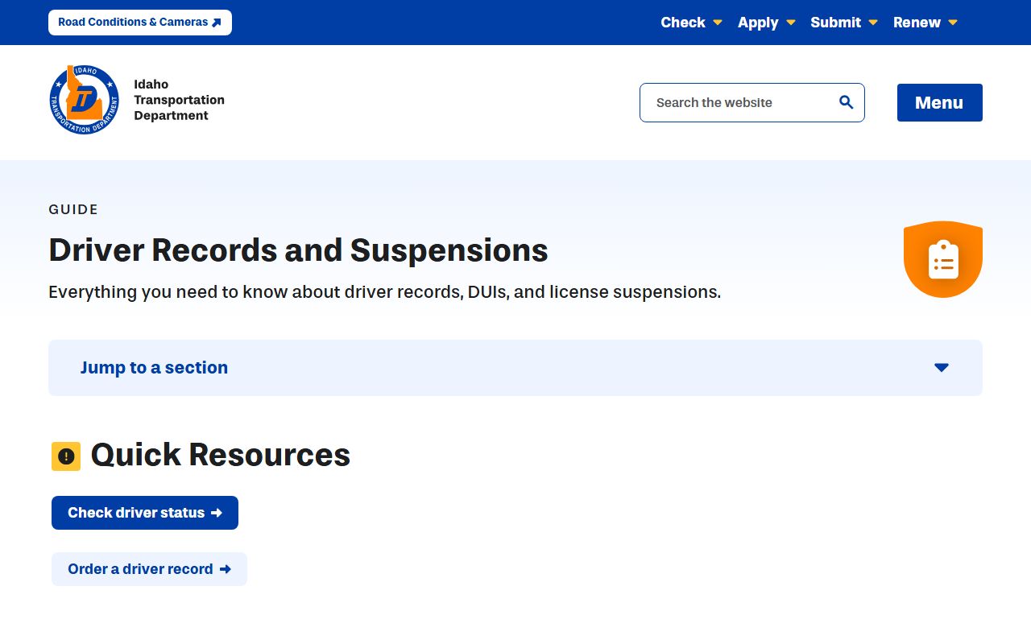Expand the Apply menu
1031x644 pixels.
[x=767, y=23]
